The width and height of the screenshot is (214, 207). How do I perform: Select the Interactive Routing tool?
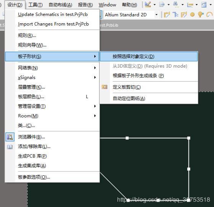pyautogui.click(x=167, y=15)
